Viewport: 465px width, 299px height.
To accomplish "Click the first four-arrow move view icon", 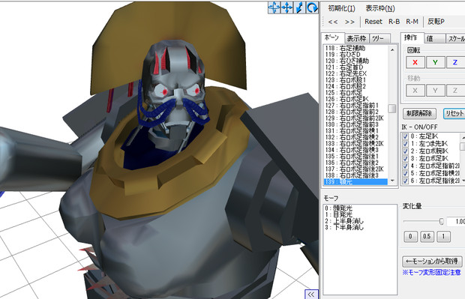I will click(274, 7).
